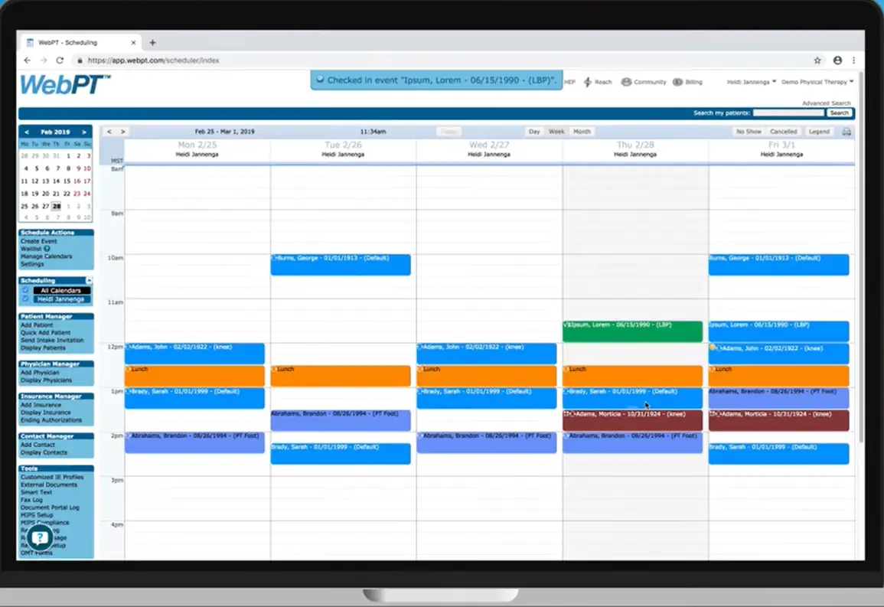Switch to Month view
Image resolution: width=884 pixels, height=607 pixels.
click(582, 131)
